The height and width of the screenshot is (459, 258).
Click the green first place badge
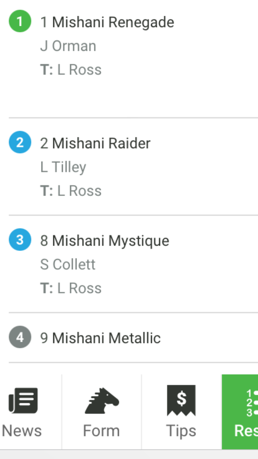click(20, 21)
